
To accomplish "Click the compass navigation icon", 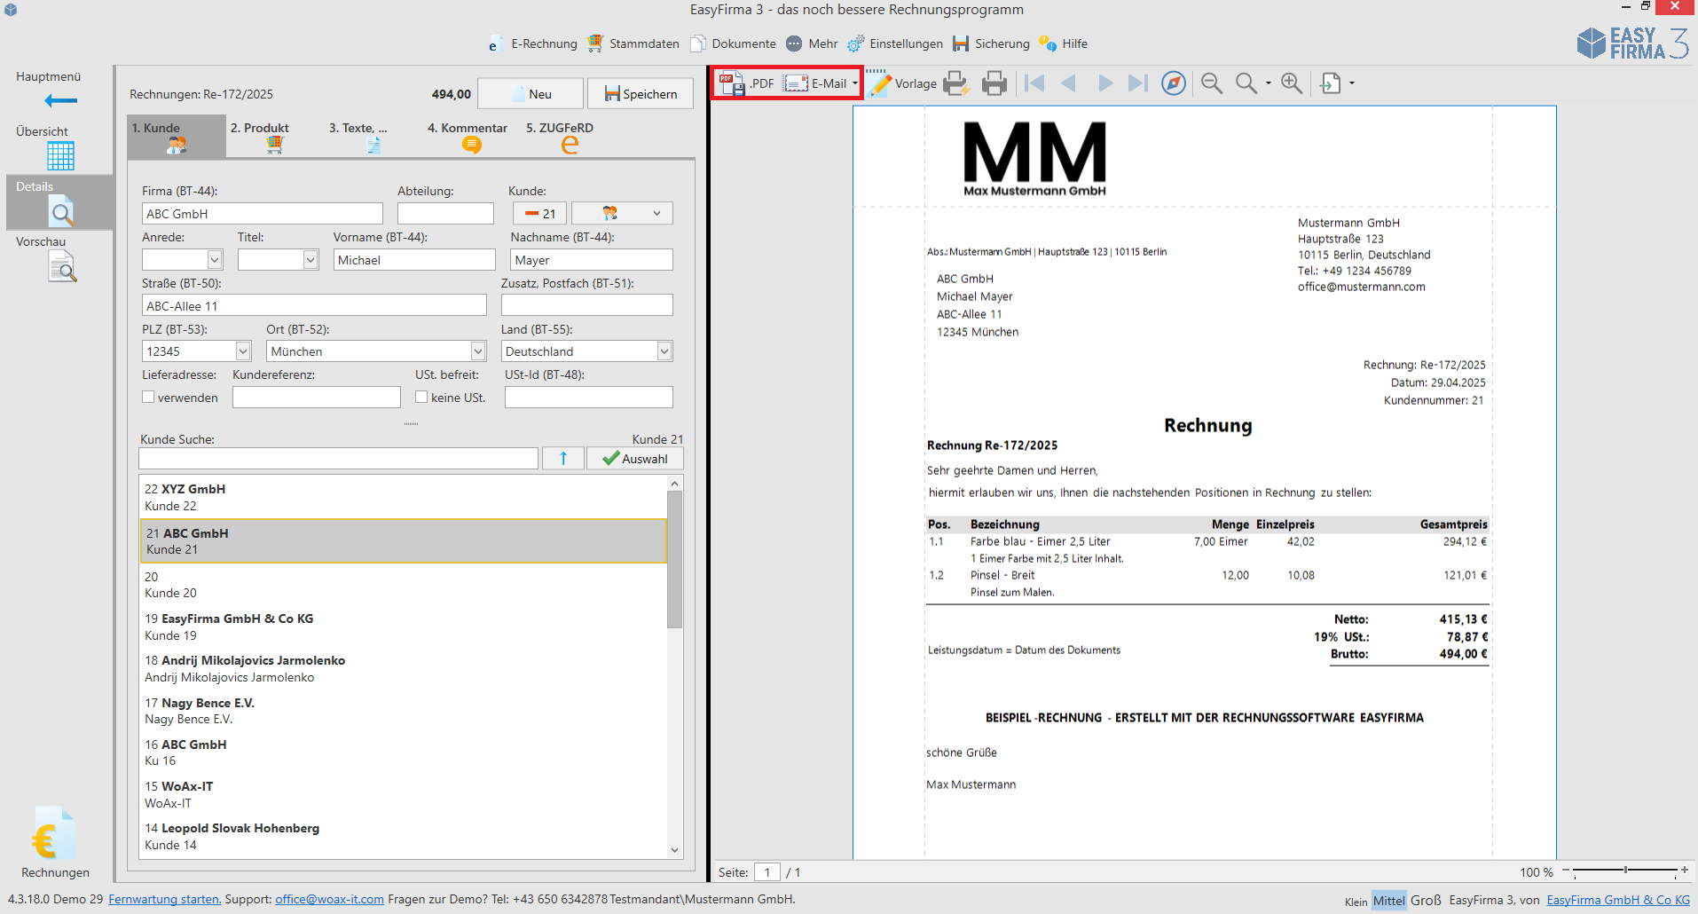I will coord(1174,83).
